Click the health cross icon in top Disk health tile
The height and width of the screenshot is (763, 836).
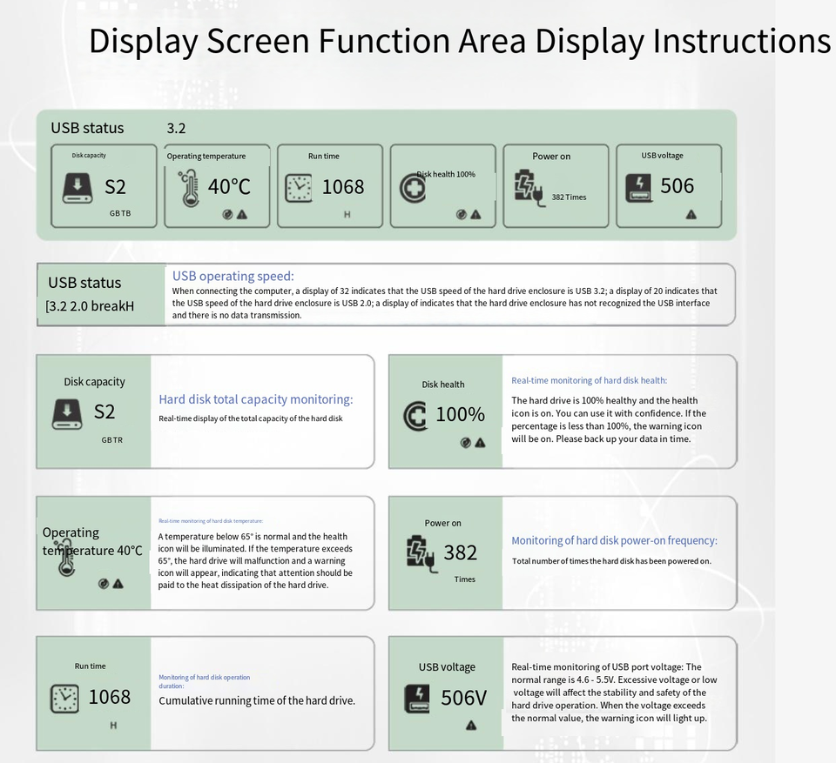pyautogui.click(x=413, y=188)
